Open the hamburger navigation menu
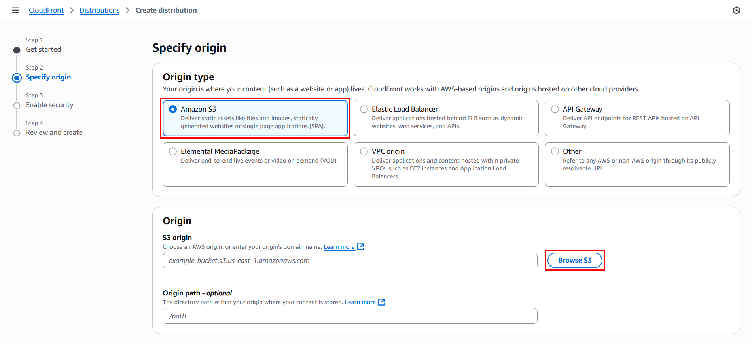This screenshot has height=344, width=752. coord(15,10)
